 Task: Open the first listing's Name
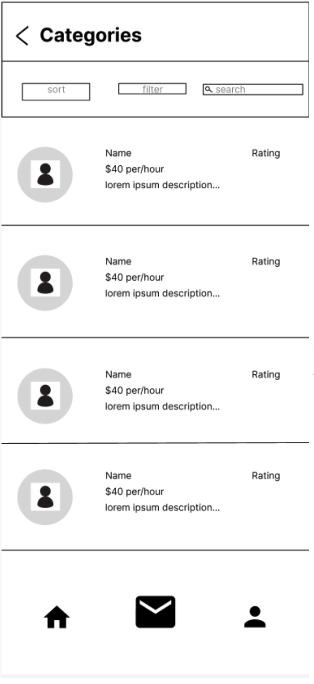[x=118, y=153]
